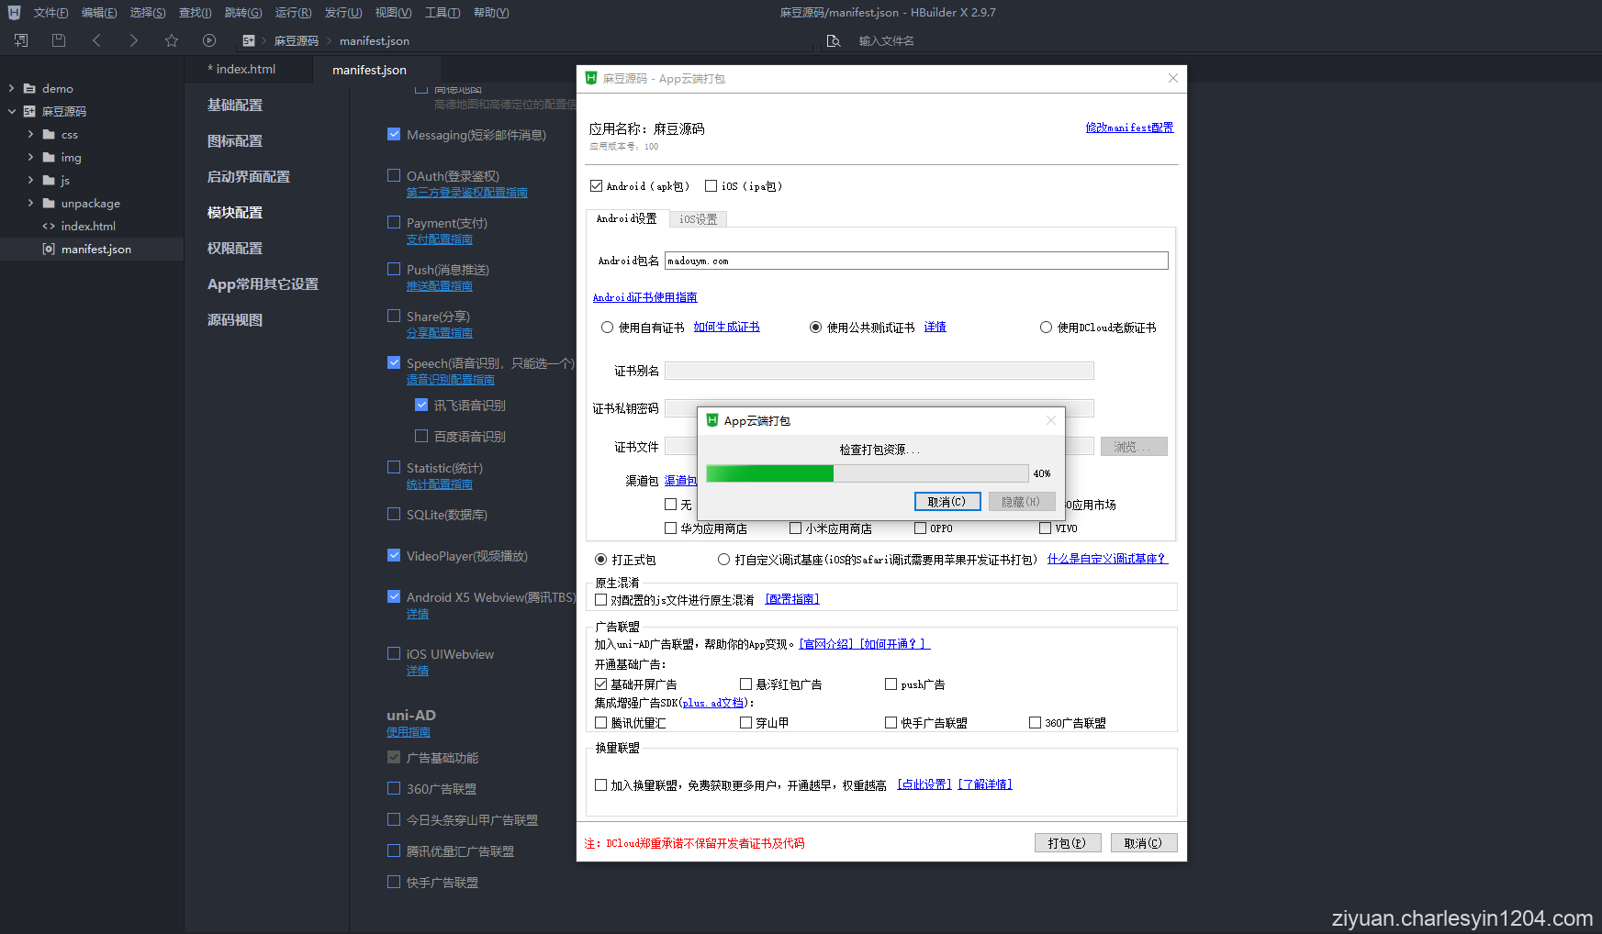Uncheck the Android (apk包) checkbox
Screen dimensions: 1602x934
click(596, 185)
